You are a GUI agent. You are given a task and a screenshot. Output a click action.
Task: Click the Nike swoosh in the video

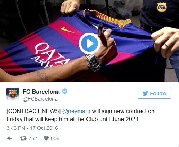click(68, 30)
